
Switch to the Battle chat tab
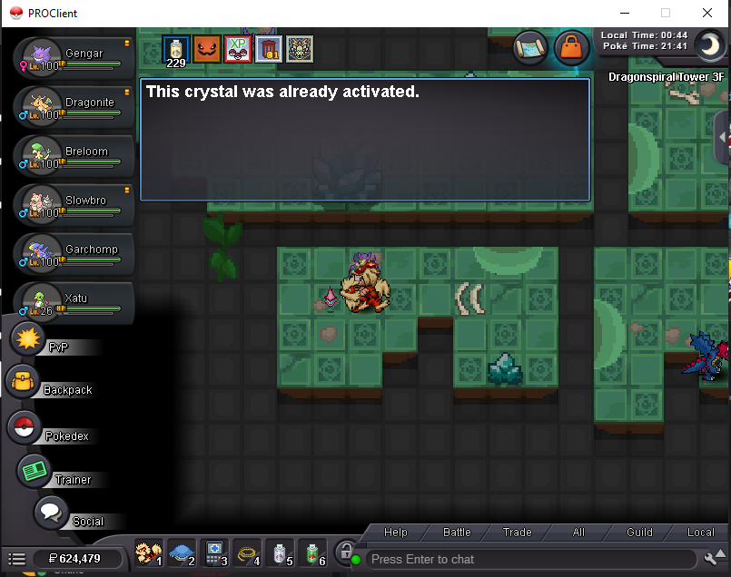pos(457,533)
